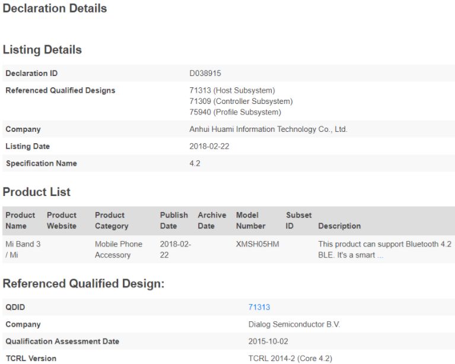Screen dimensions: 455x364
Task: Select the 'Mi Band 3 / Mi' product name cell
Action: (23, 249)
